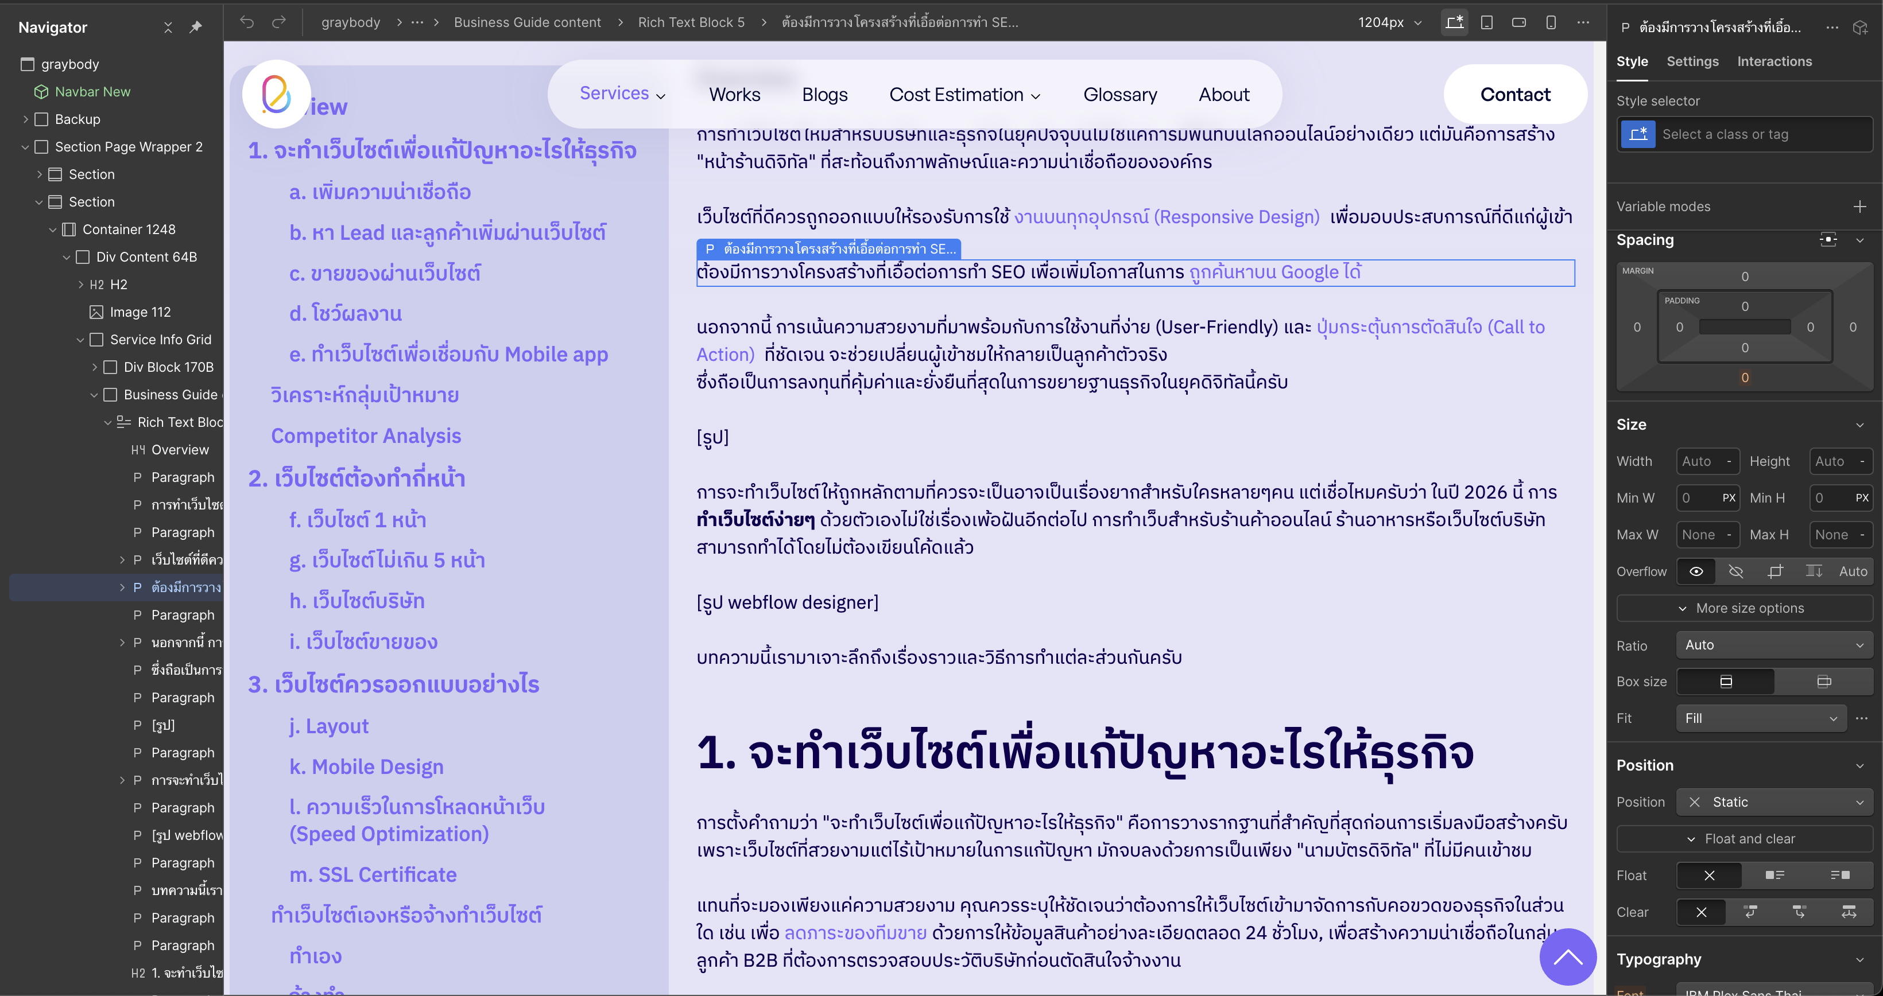1883x996 pixels.
Task: Open the Position Static dropdown
Action: 1774,802
